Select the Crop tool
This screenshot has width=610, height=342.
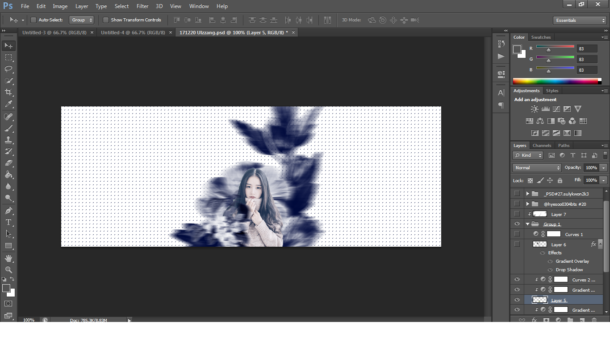[8, 92]
